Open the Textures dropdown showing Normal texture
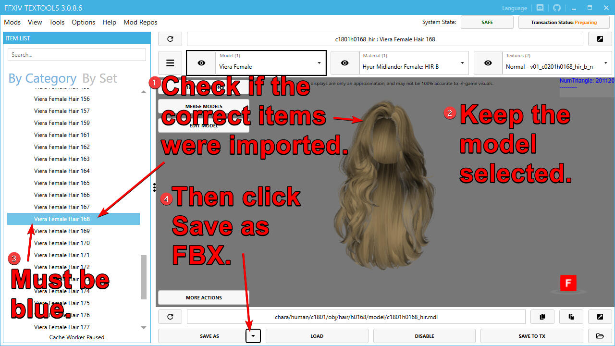 pos(556,63)
